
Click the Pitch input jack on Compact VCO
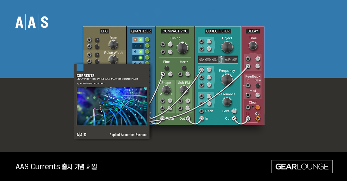tap(163, 118)
